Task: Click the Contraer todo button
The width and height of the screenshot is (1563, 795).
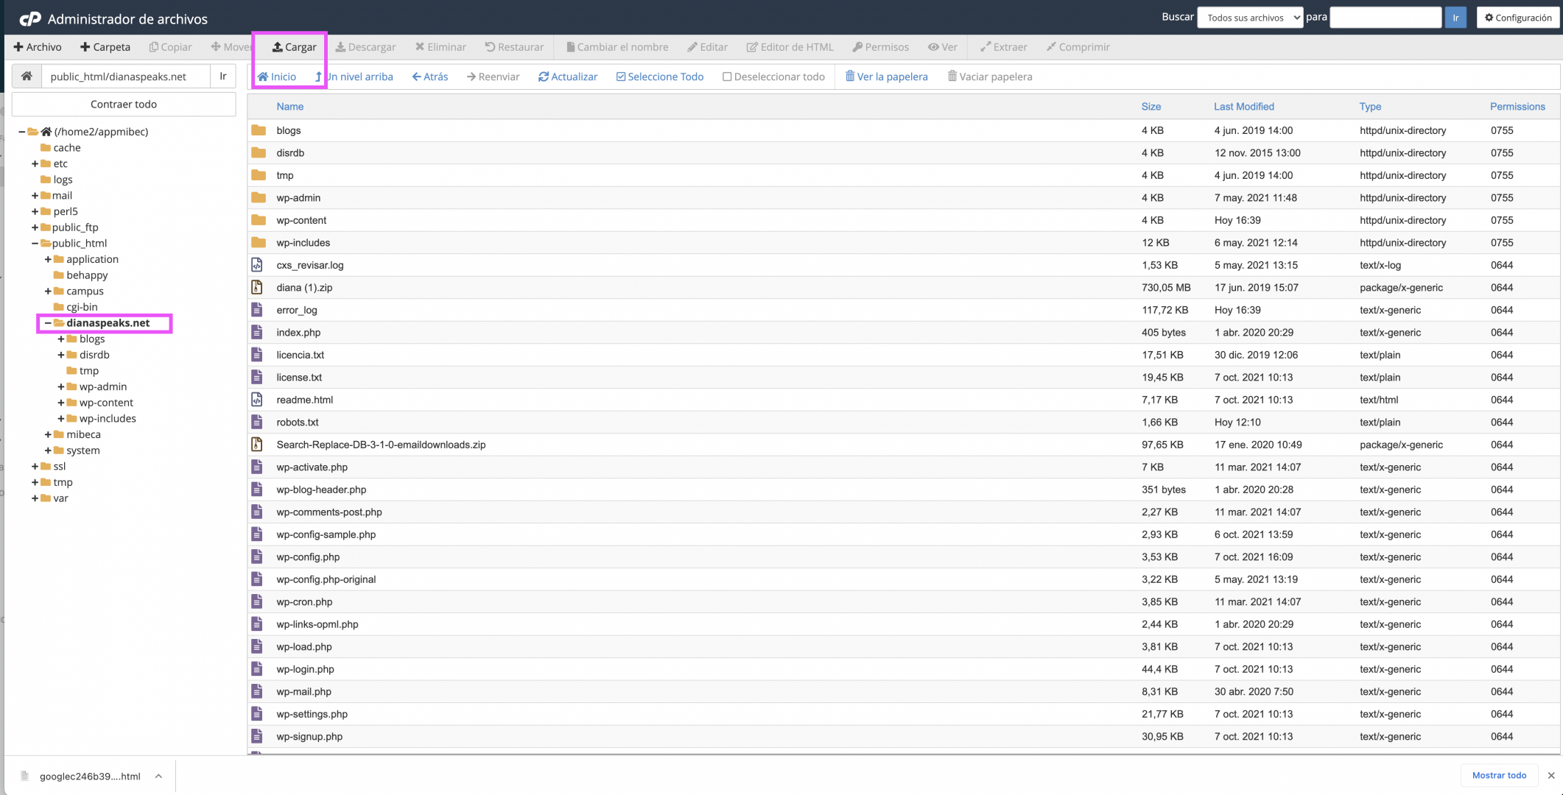Action: pyautogui.click(x=124, y=104)
